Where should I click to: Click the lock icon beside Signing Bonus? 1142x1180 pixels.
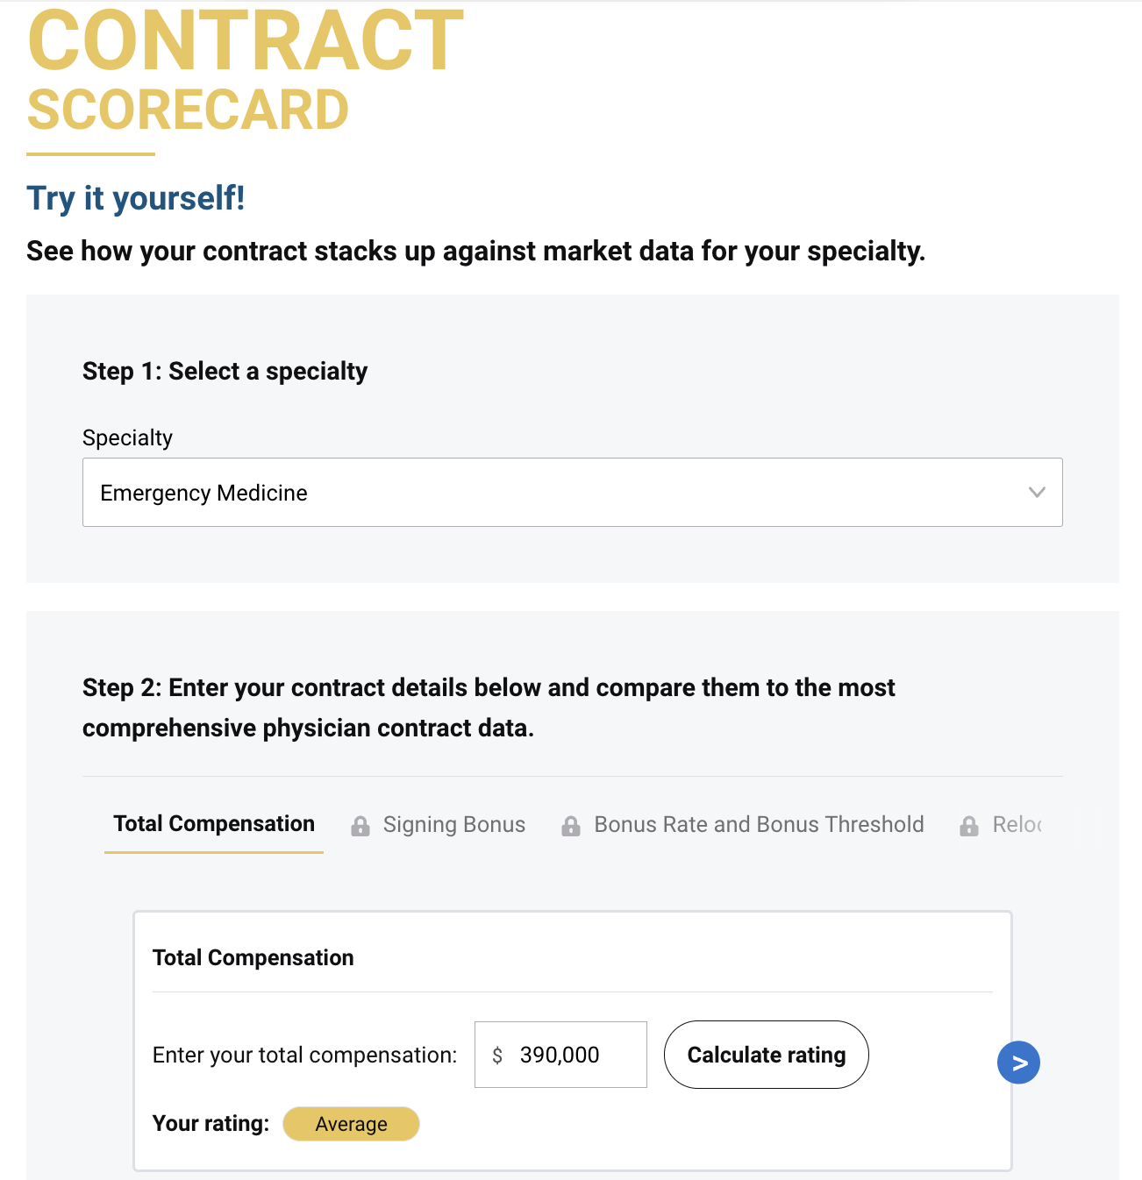pos(360,826)
